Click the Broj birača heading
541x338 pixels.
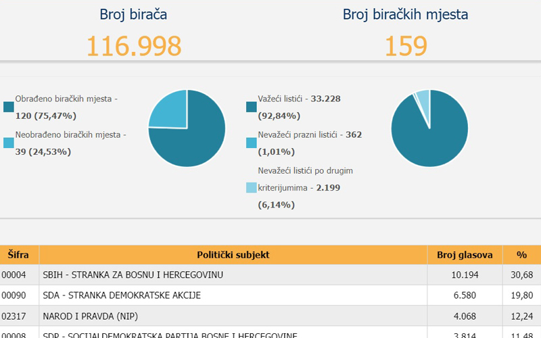133,14
